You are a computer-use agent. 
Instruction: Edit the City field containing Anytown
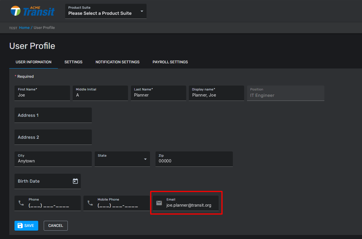pyautogui.click(x=53, y=159)
